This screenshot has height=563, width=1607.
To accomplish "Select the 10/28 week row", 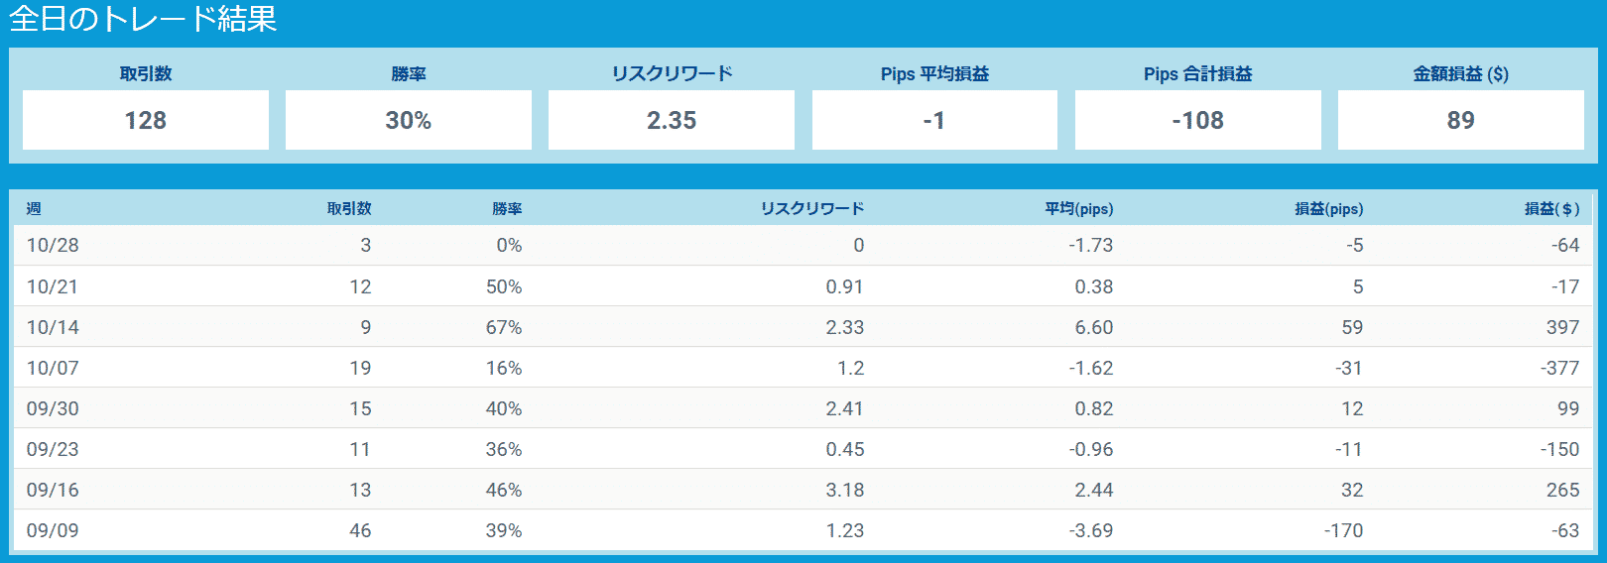I will [x=803, y=245].
